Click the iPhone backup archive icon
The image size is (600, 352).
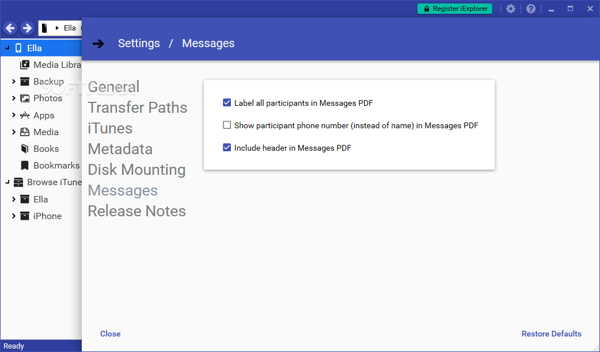(25, 216)
